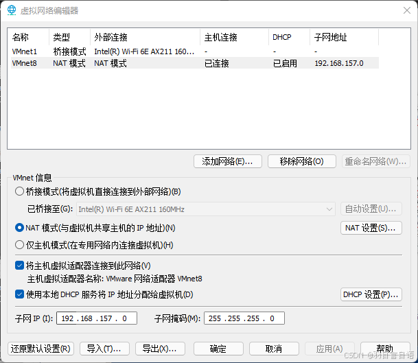The width and height of the screenshot is (418, 363).
Task: Open DHCP 设置(P)... dialog
Action: point(371,294)
